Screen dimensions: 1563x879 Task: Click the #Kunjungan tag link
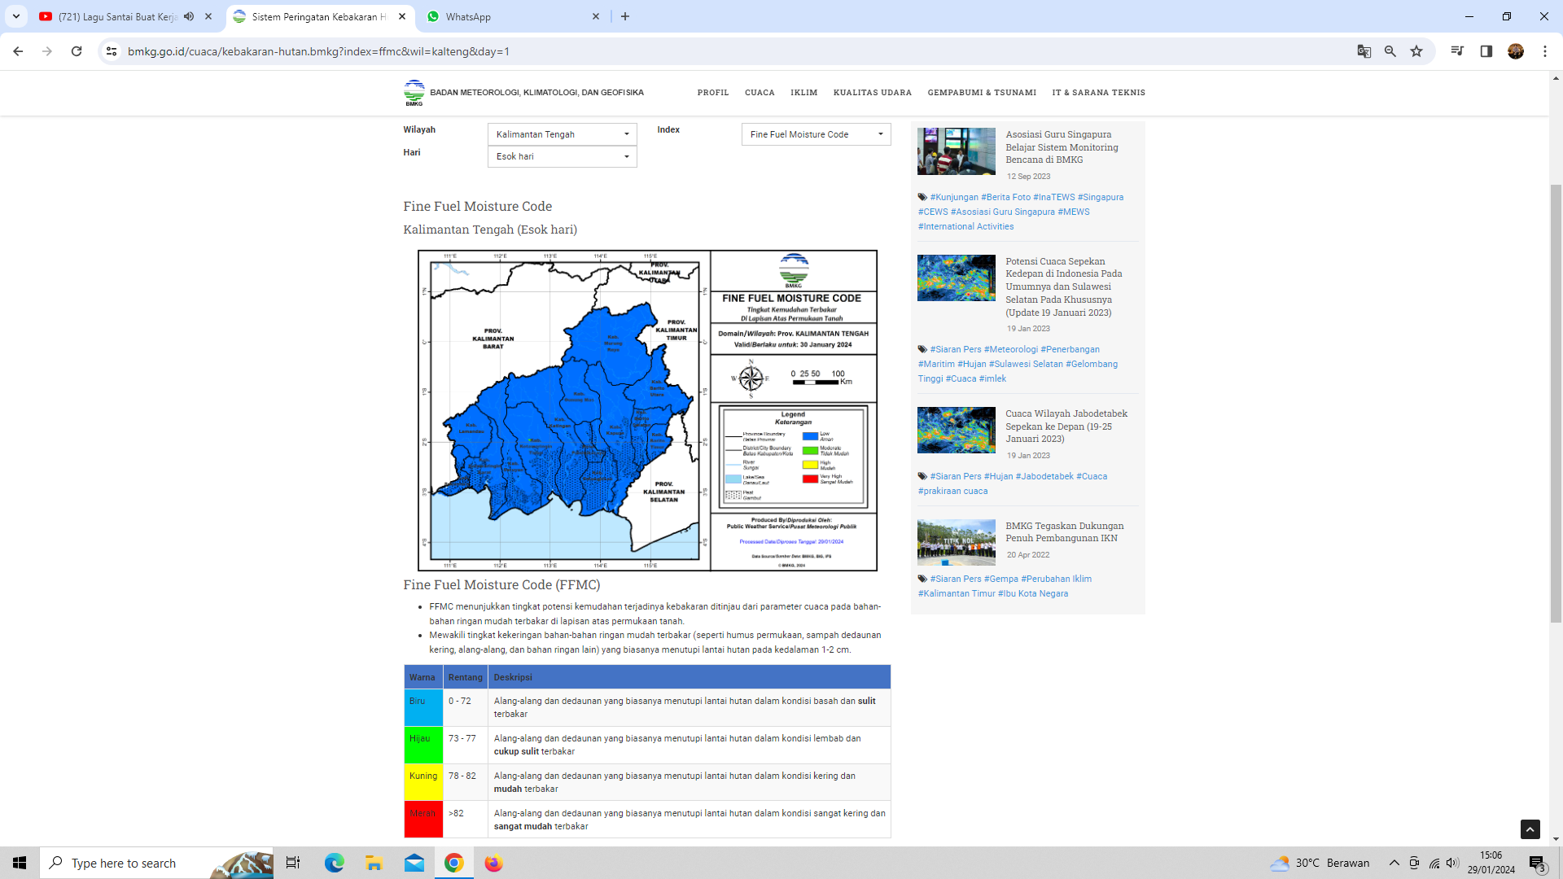[x=954, y=197]
